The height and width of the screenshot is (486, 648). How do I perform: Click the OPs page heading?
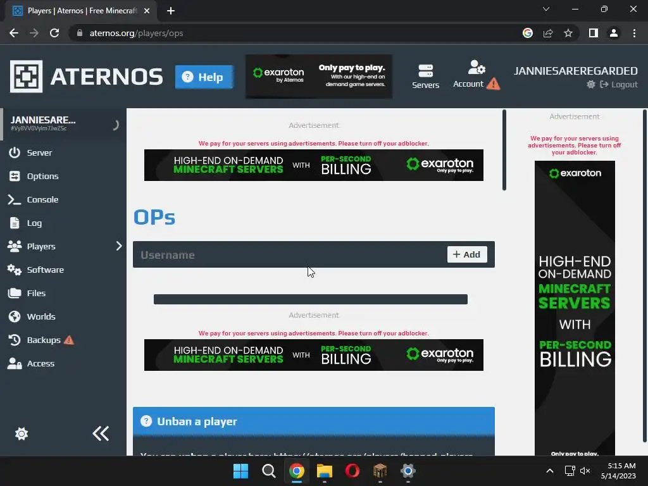tap(154, 217)
